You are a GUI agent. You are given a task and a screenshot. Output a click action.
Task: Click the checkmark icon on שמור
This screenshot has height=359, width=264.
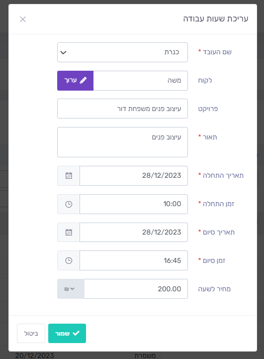point(76,333)
